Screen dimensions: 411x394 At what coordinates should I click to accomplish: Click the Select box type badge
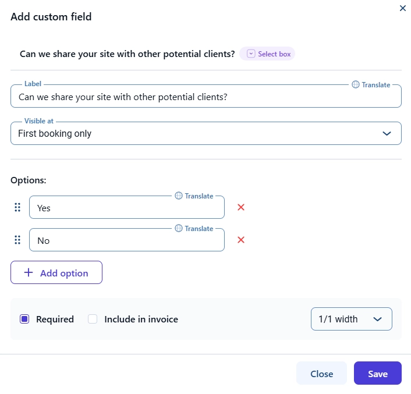[x=267, y=54]
